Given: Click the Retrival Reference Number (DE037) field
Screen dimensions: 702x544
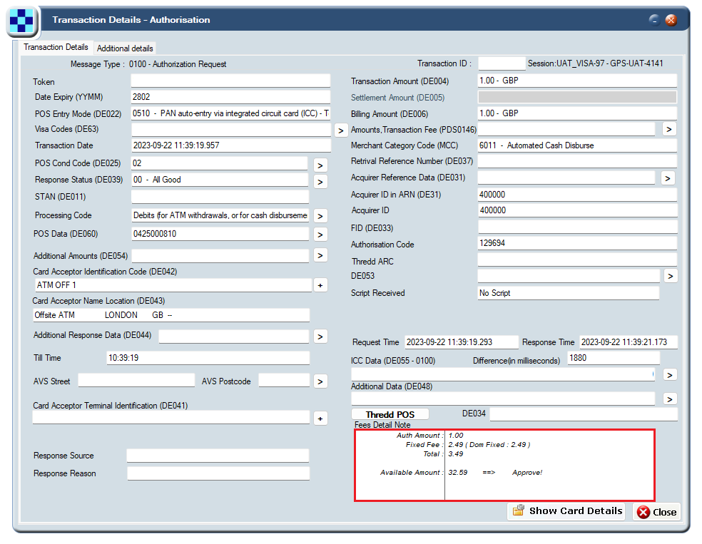Looking at the screenshot, I should tap(577, 161).
